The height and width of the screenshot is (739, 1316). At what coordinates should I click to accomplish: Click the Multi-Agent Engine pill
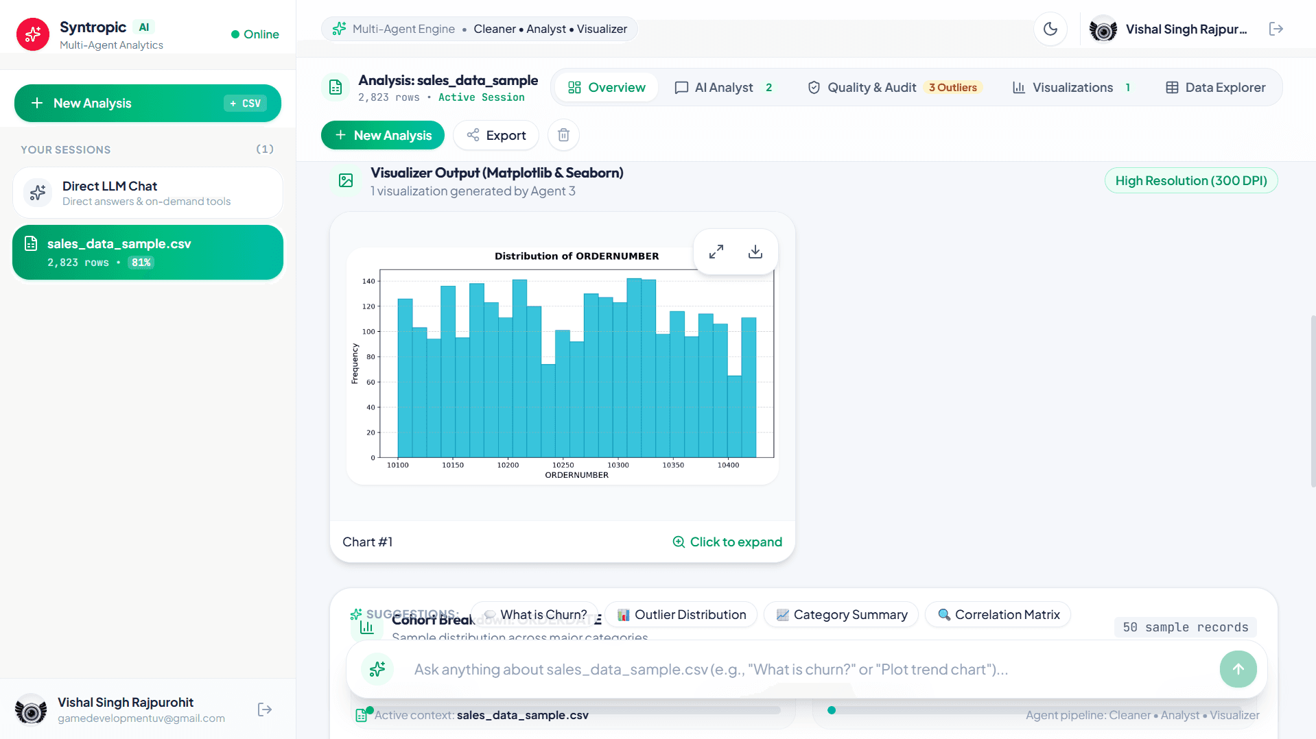(479, 29)
